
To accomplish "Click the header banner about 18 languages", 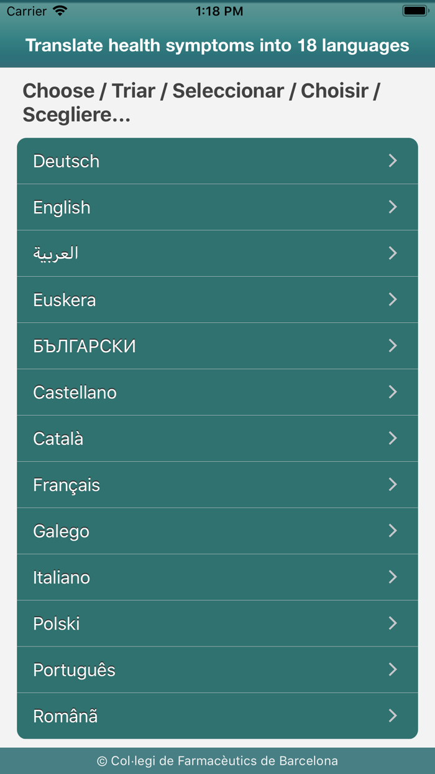I will pyautogui.click(x=217, y=45).
